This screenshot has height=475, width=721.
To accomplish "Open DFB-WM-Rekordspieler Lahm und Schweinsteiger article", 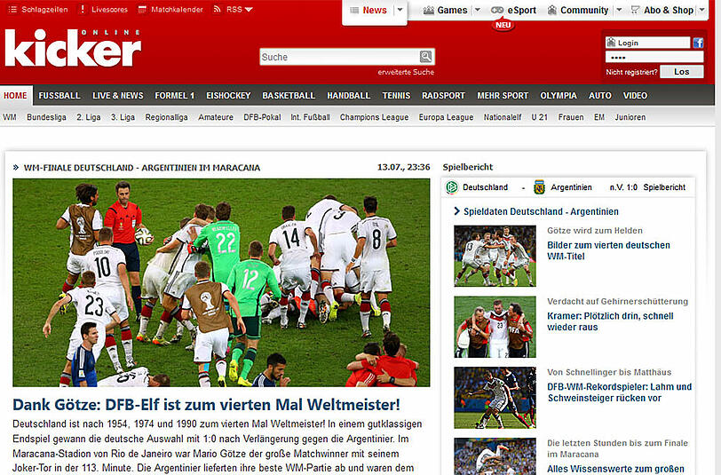I will coord(620,392).
